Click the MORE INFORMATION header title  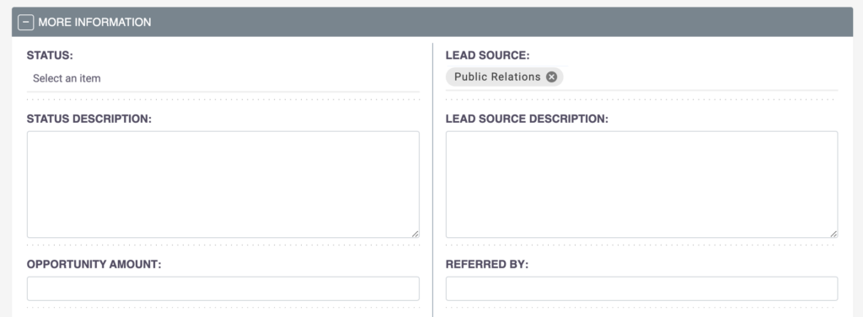pos(94,23)
